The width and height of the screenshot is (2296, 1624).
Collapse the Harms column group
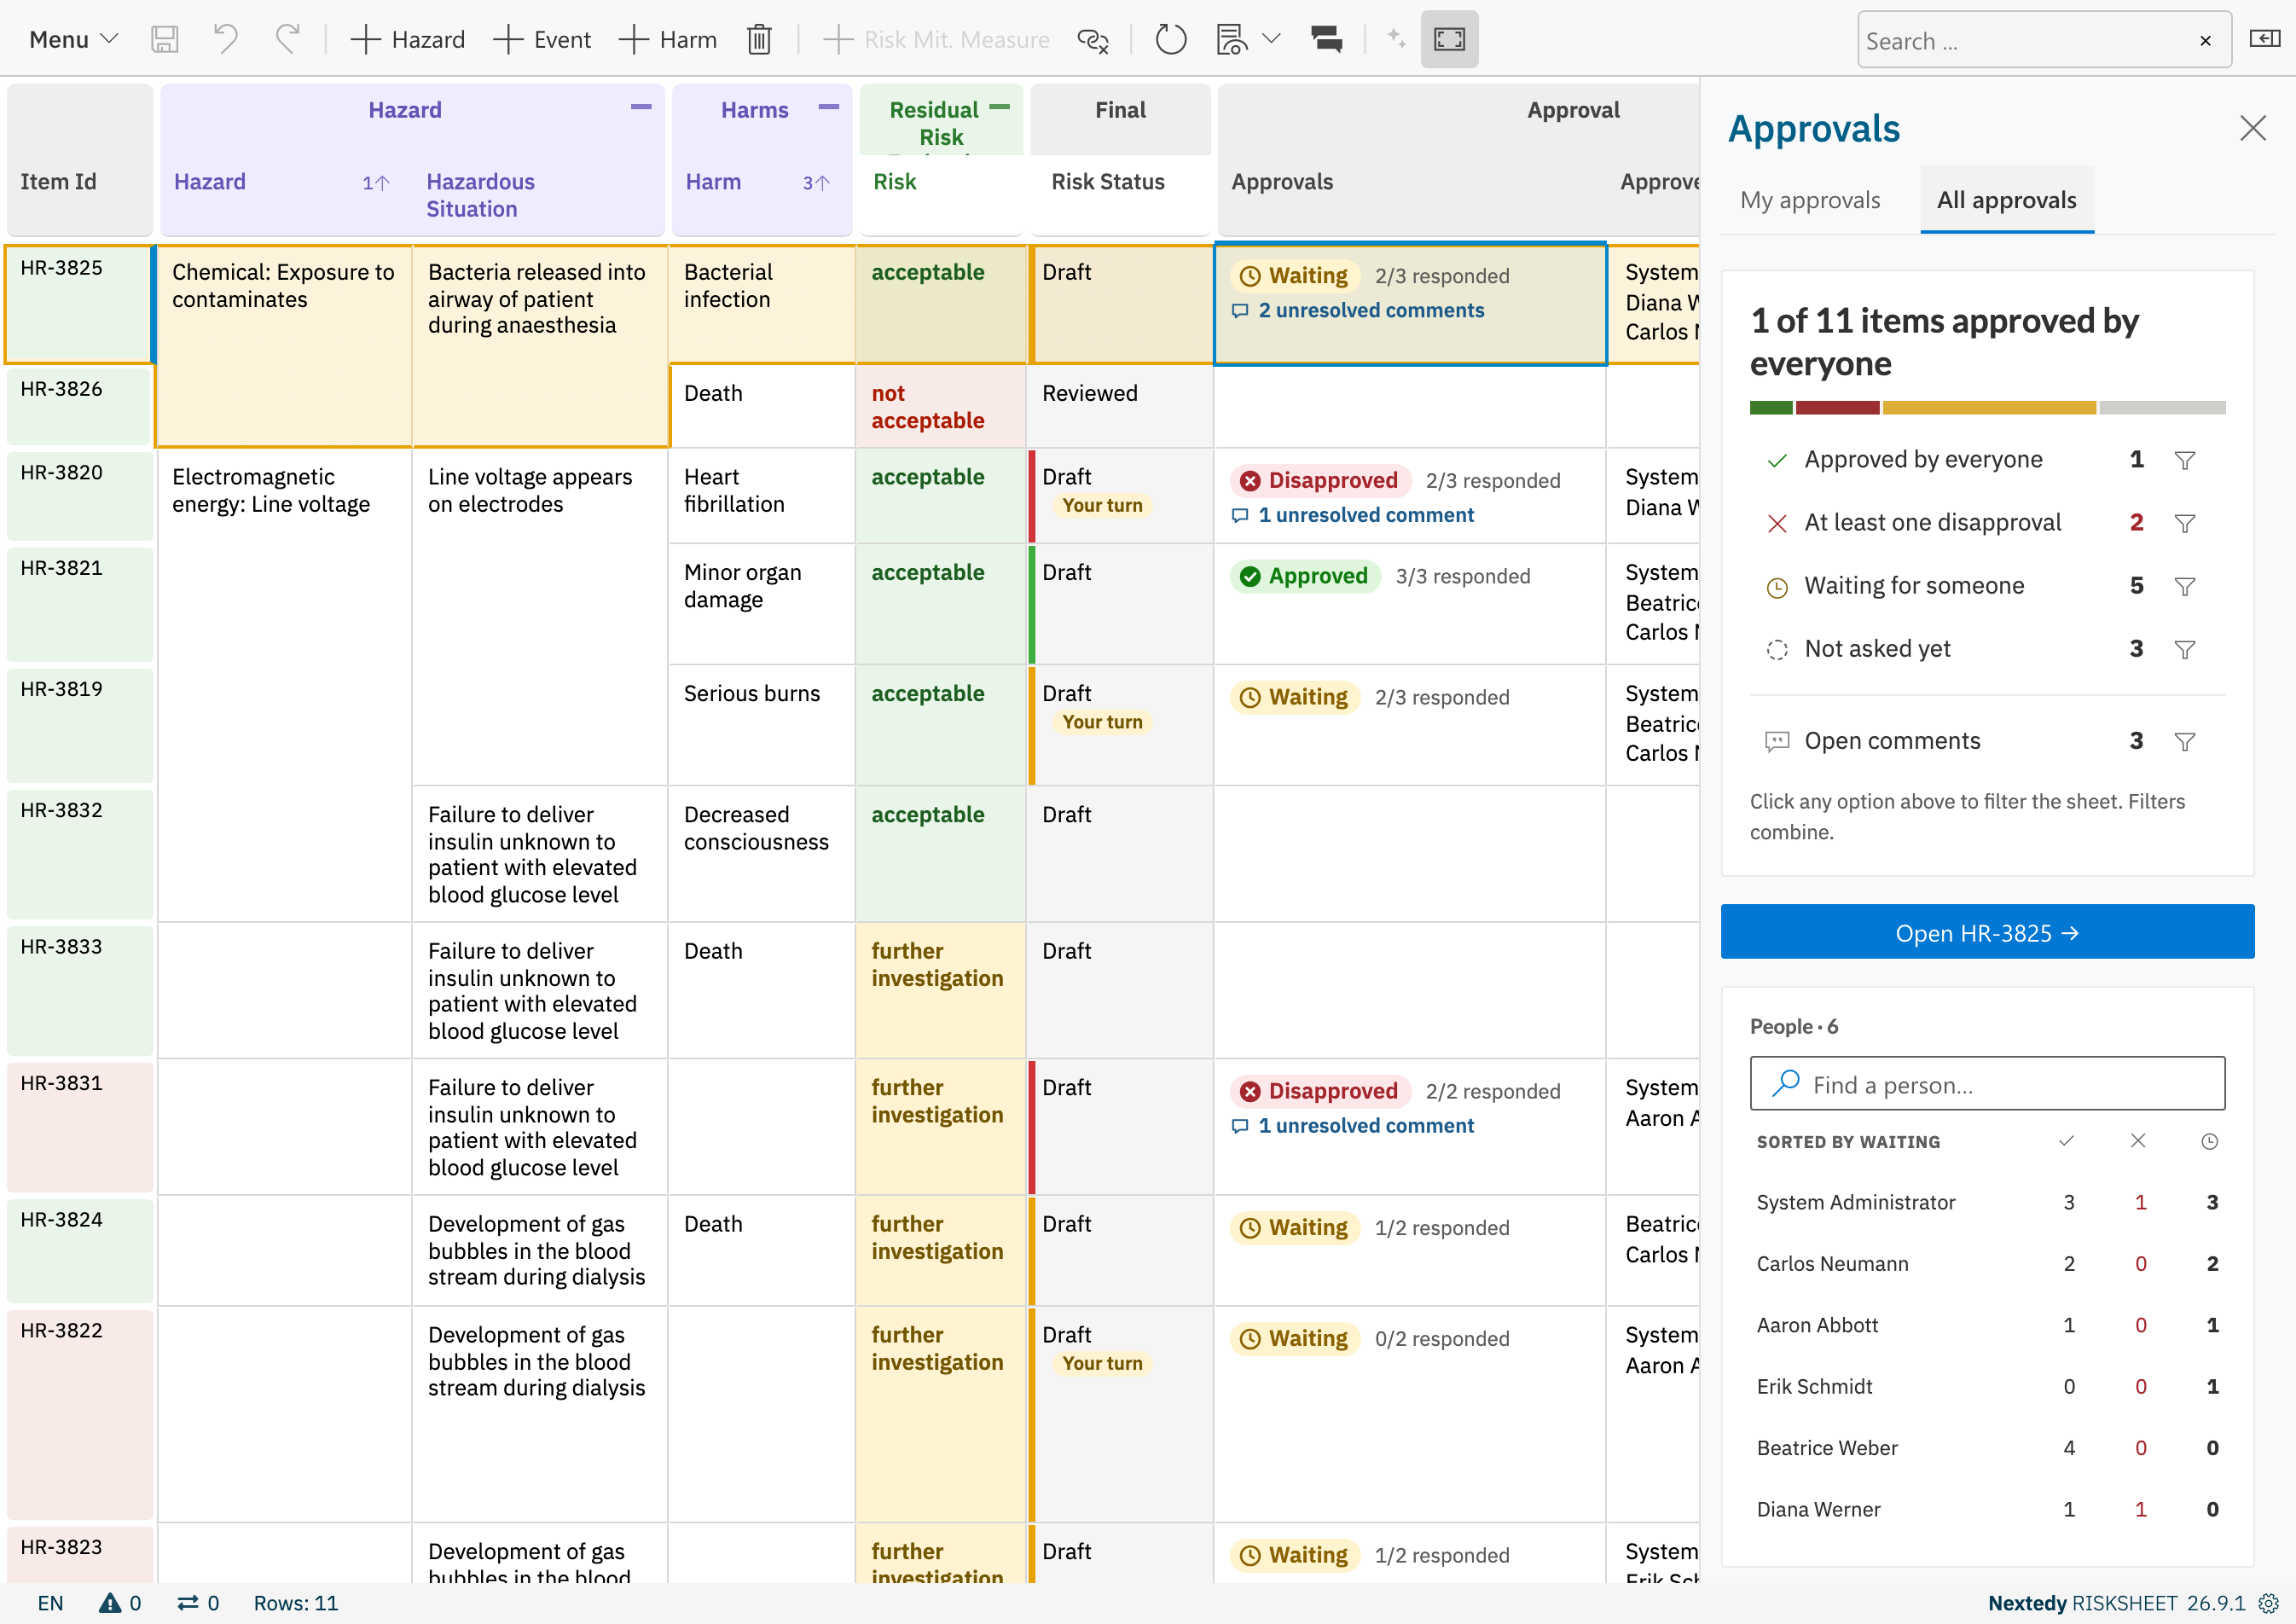point(829,106)
